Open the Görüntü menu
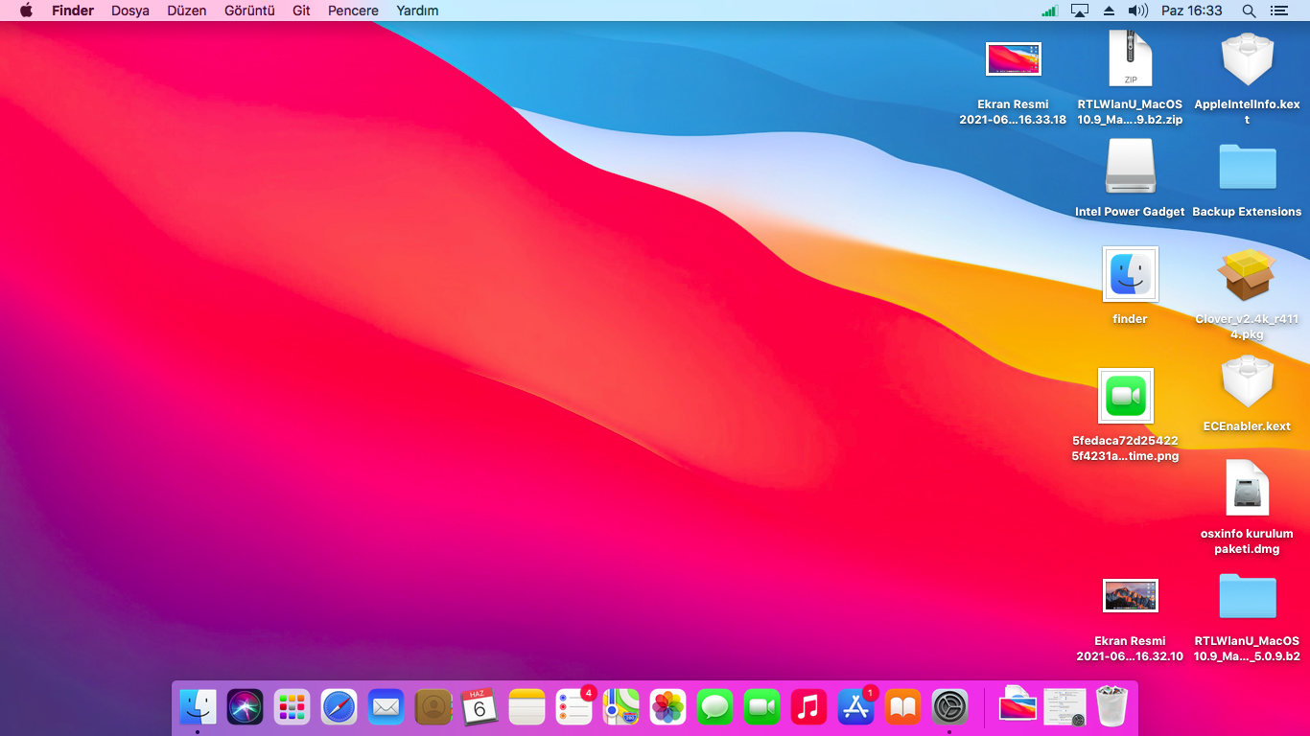 pyautogui.click(x=249, y=11)
